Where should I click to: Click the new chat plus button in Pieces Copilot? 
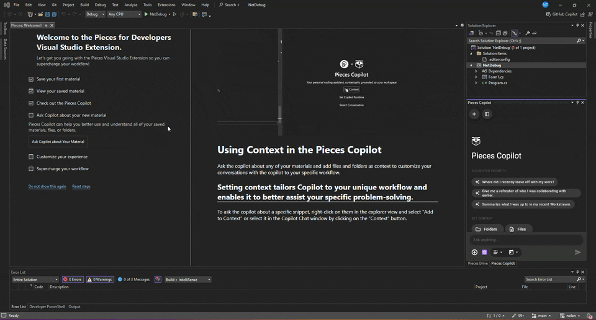click(x=474, y=114)
